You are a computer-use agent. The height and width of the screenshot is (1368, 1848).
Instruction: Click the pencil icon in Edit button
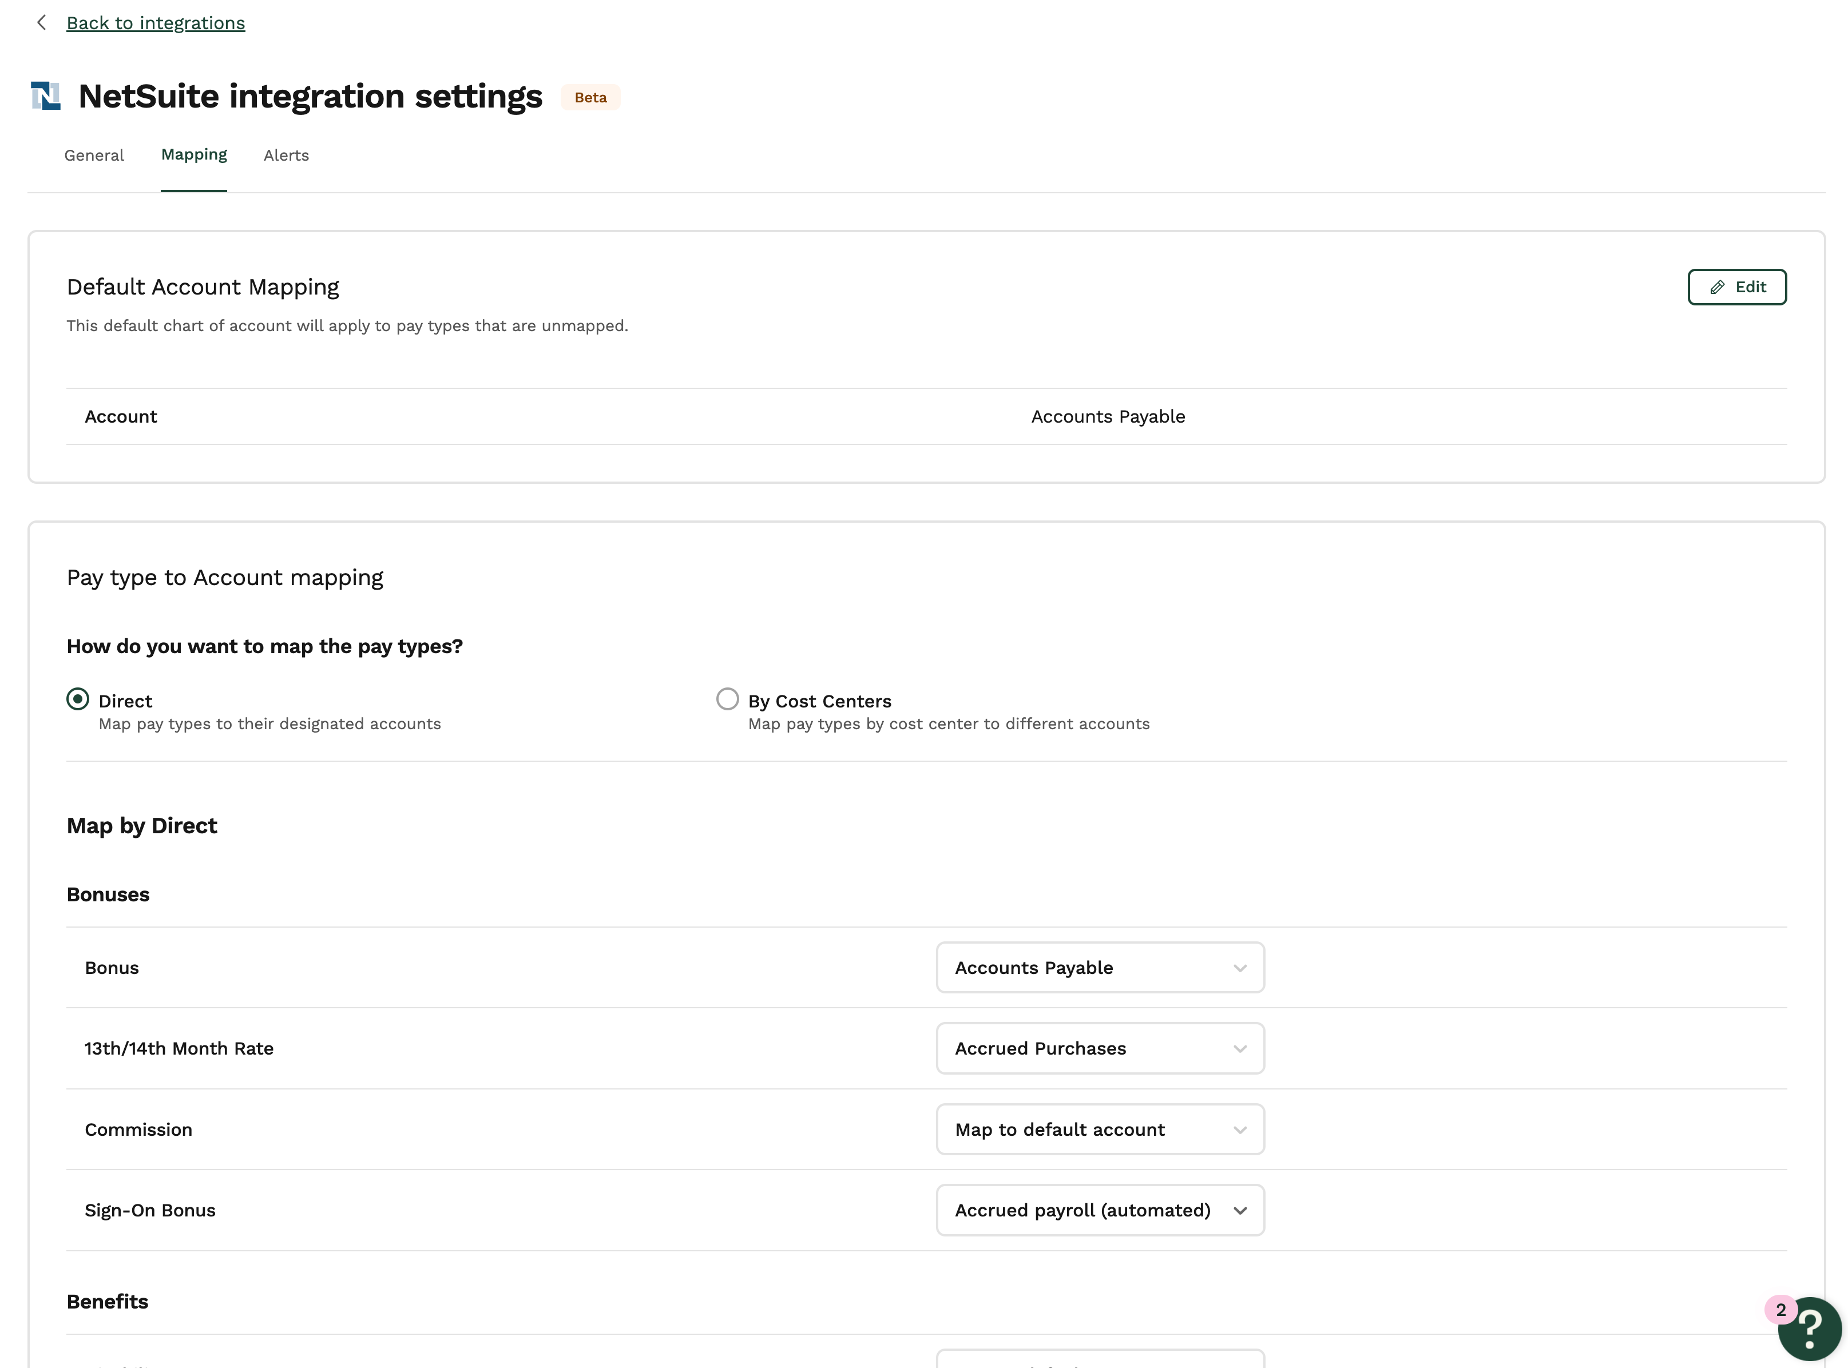click(x=1717, y=287)
